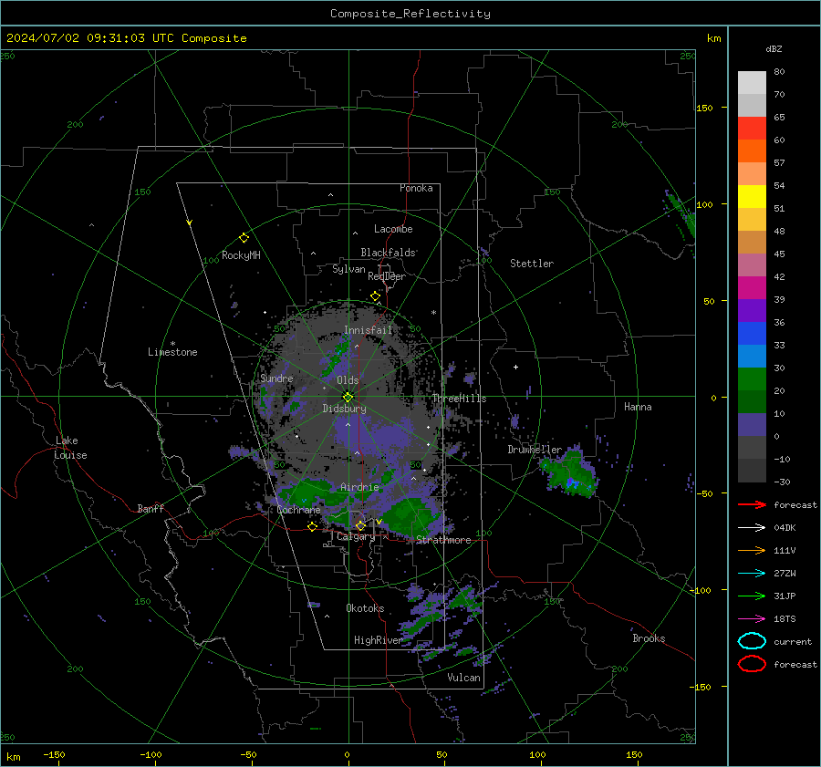This screenshot has height=767, width=821.
Task: Click the Lake Louise label
Action: [70, 448]
